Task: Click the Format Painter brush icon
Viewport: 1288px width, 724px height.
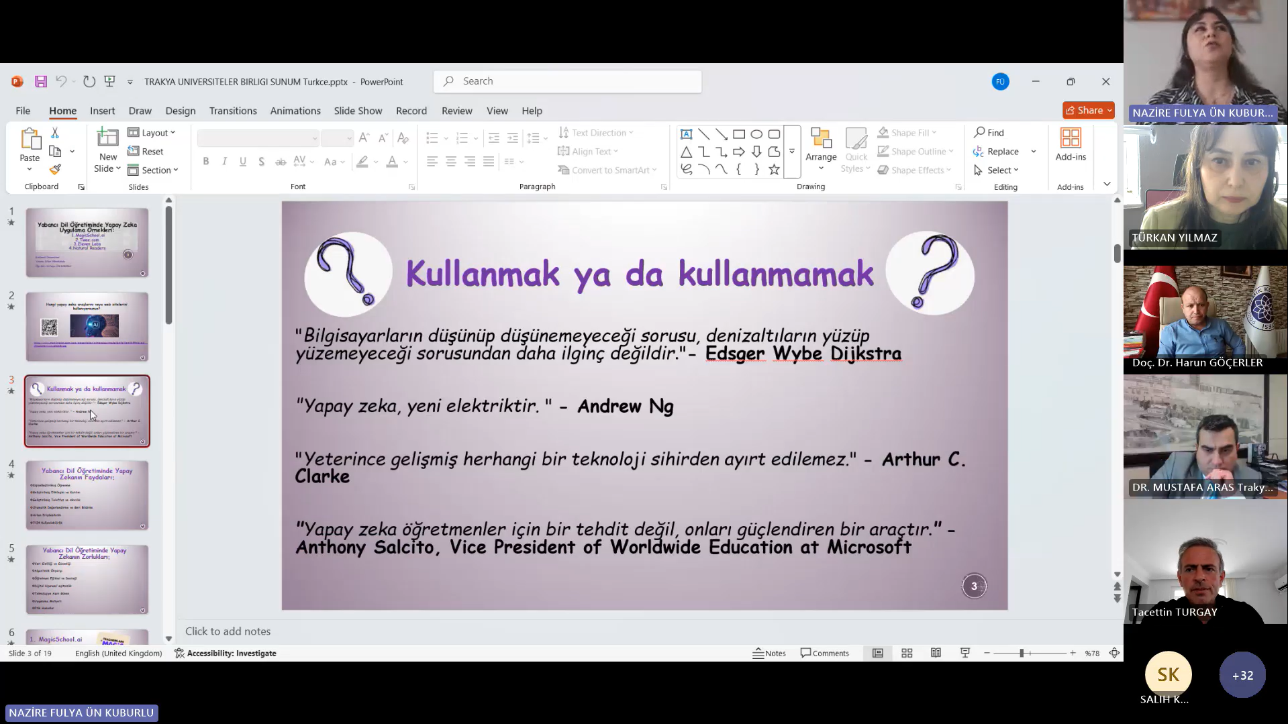Action: pos(55,170)
